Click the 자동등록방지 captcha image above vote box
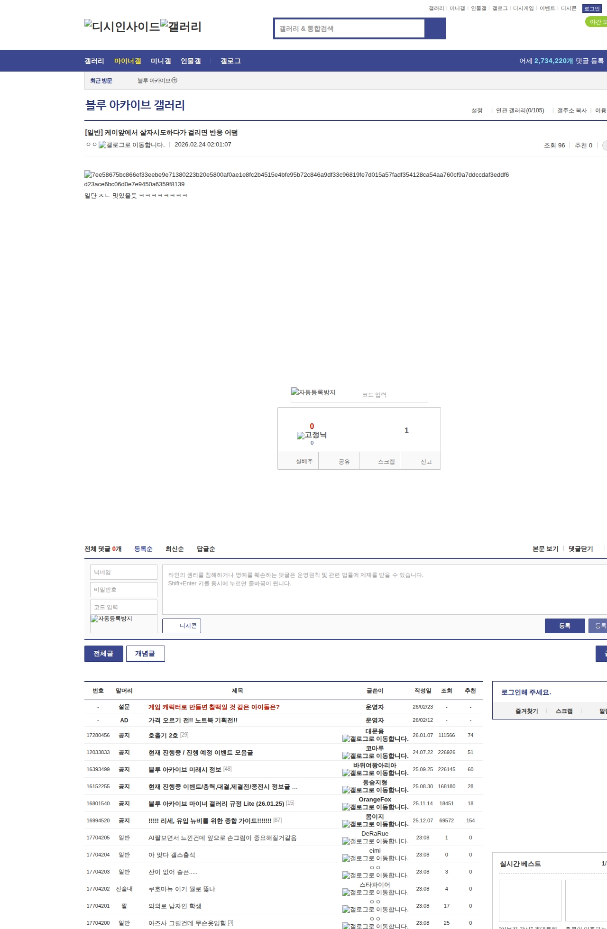 pyautogui.click(x=313, y=392)
